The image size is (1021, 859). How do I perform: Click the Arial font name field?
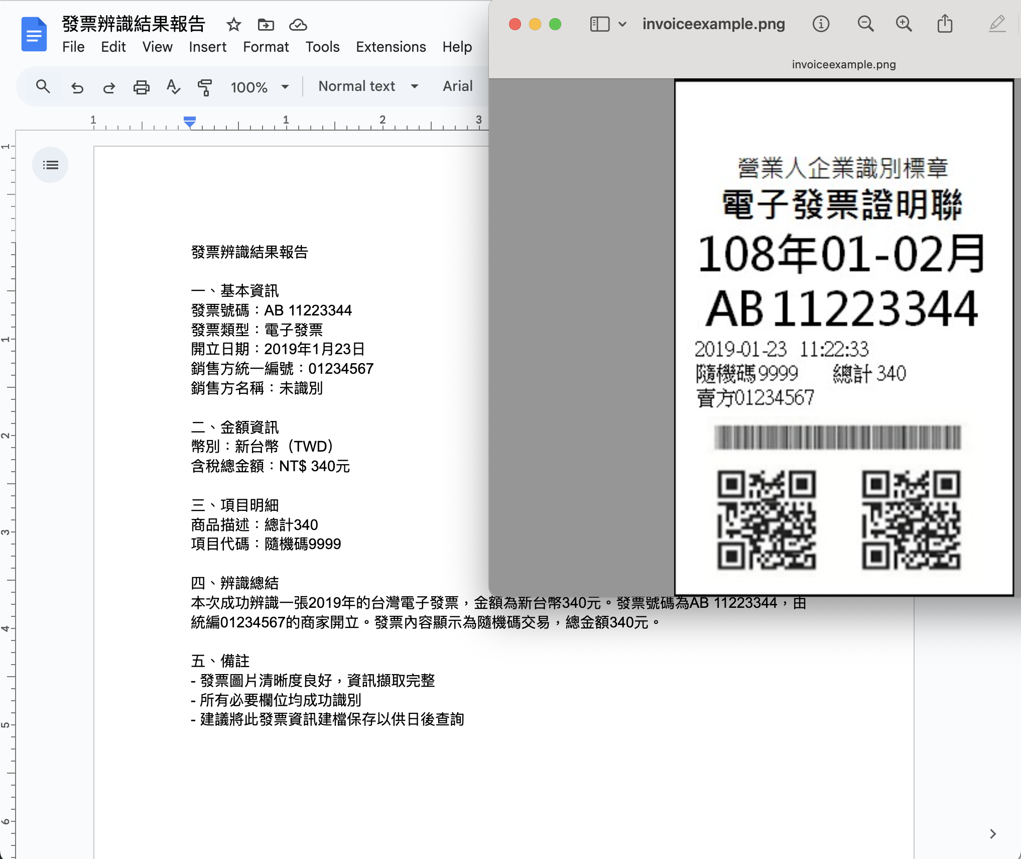click(x=457, y=86)
